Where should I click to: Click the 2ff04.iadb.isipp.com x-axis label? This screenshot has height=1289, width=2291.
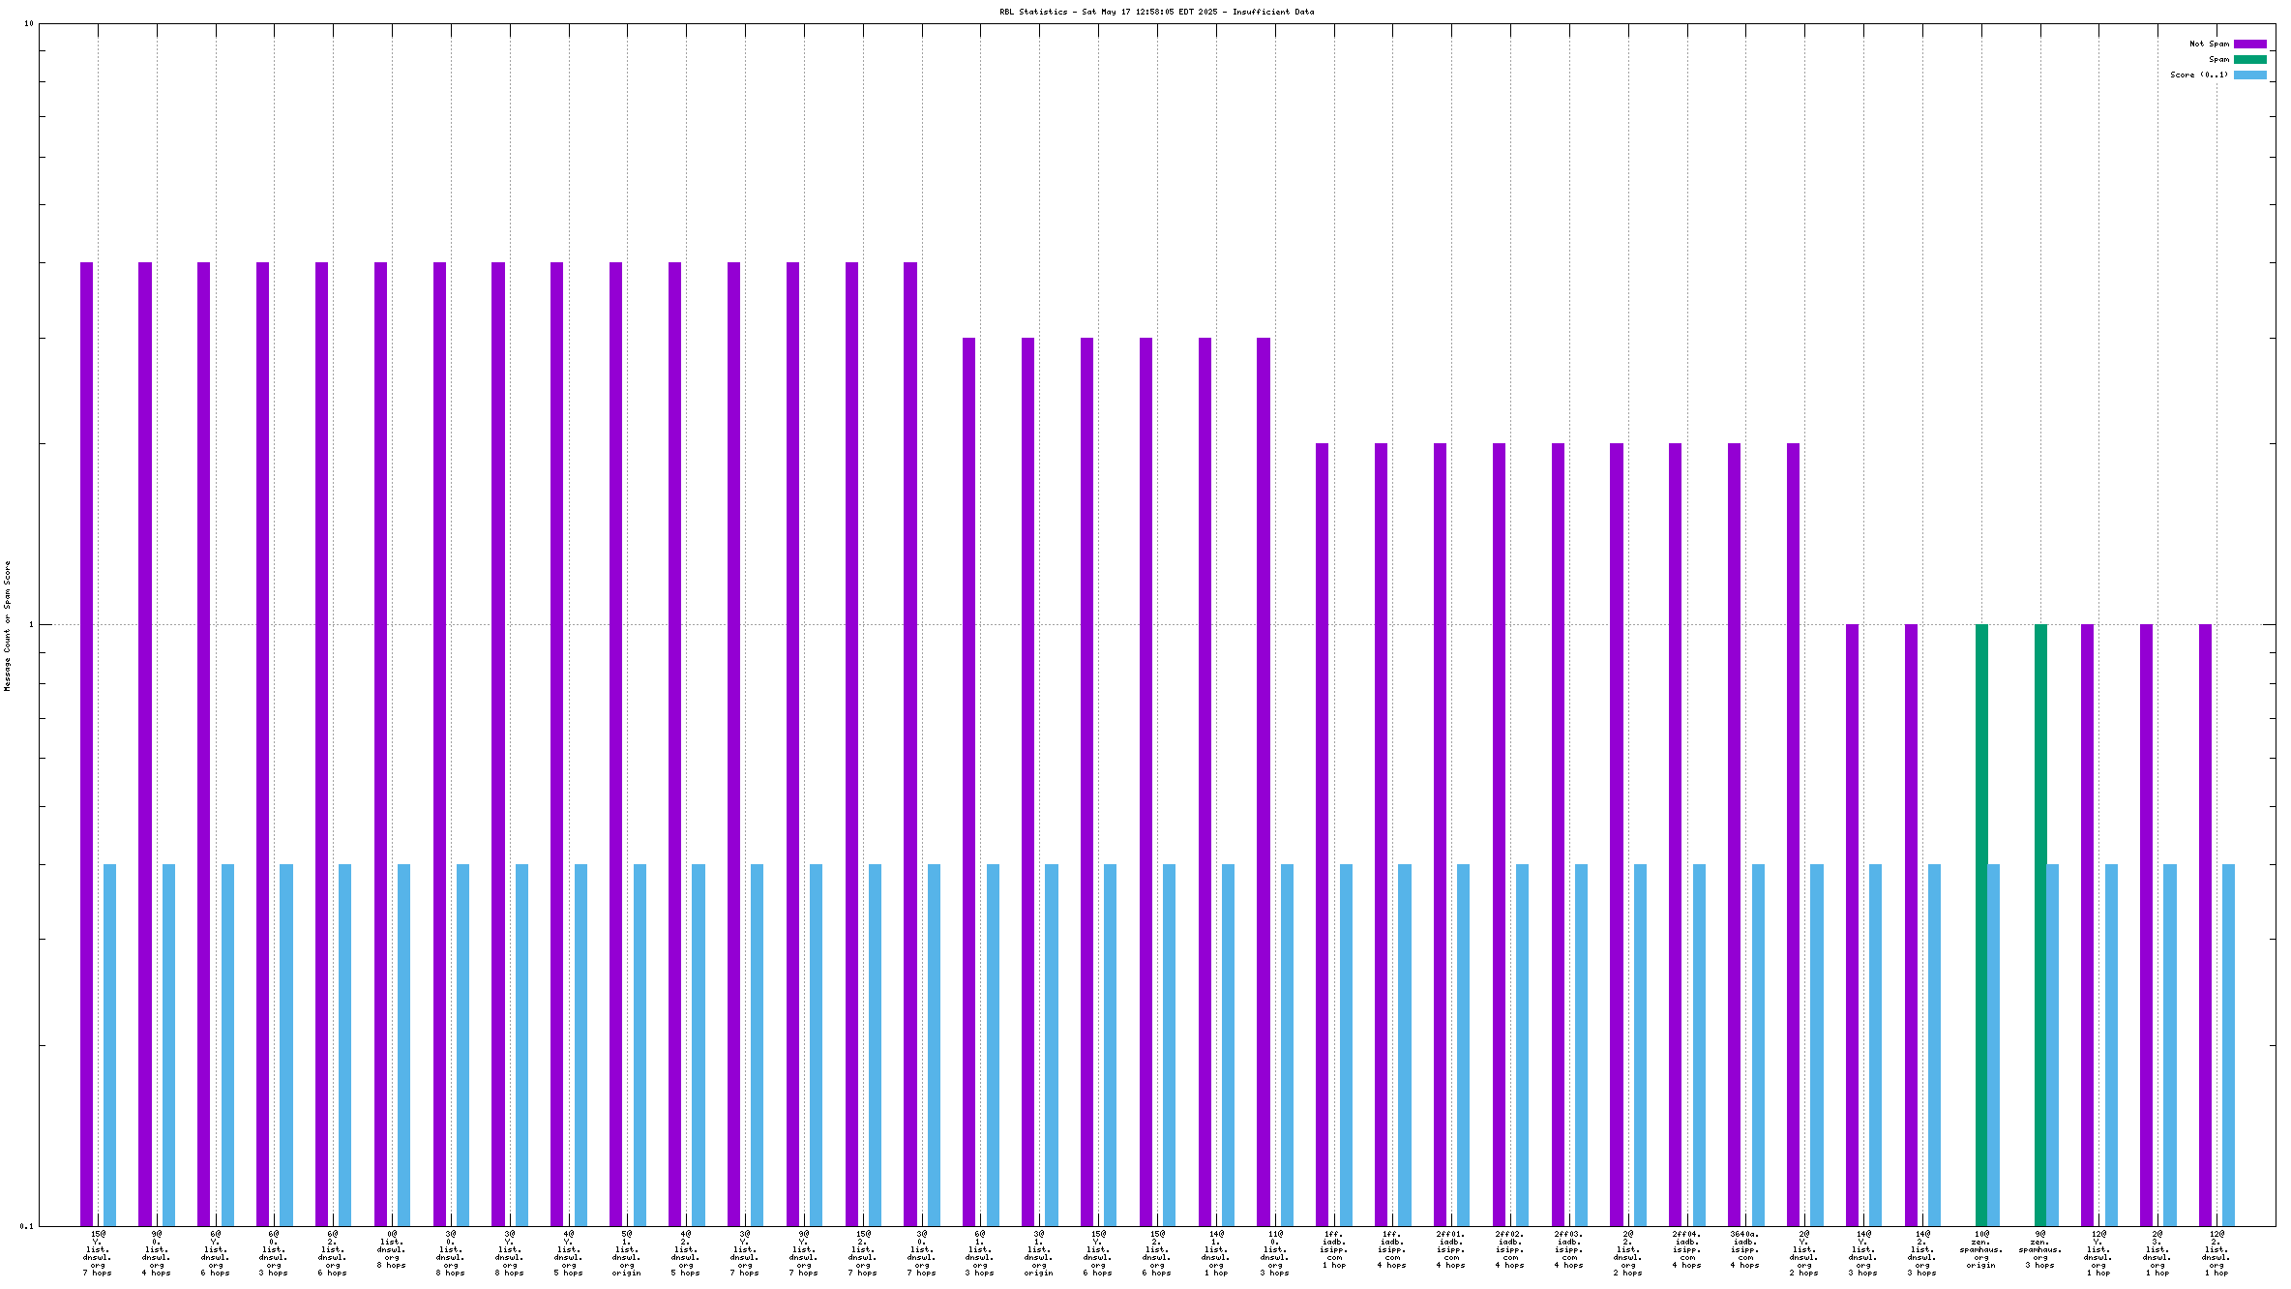(1686, 1249)
